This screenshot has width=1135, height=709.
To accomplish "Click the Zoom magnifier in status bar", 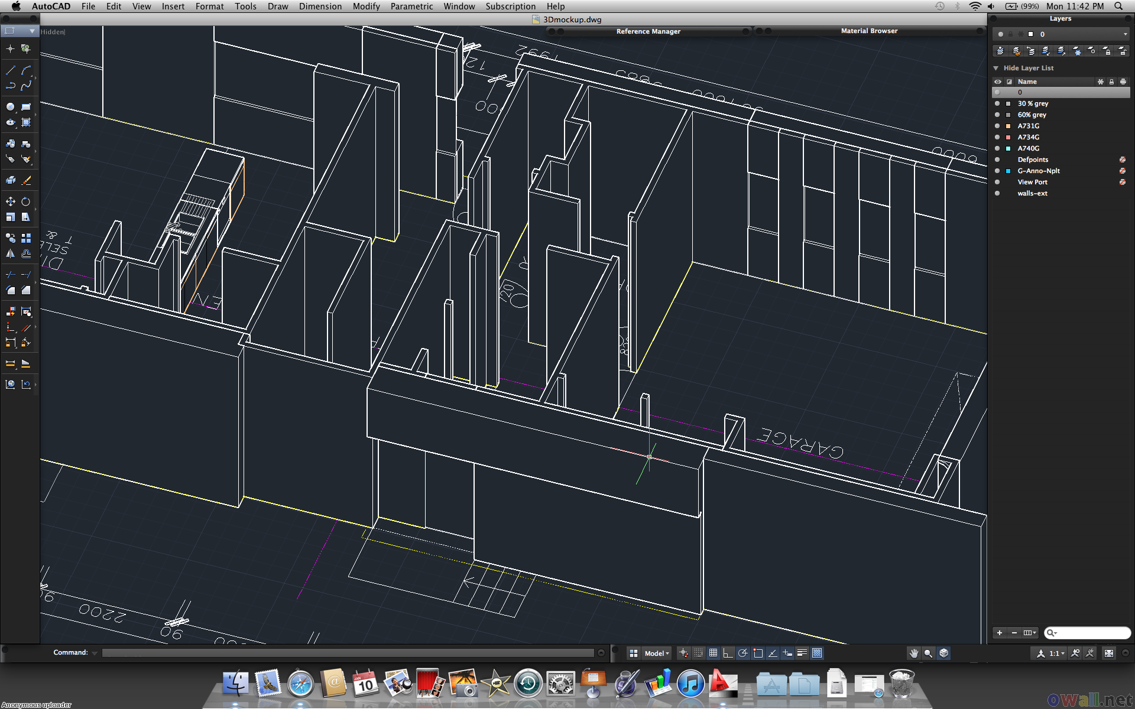I will click(928, 653).
